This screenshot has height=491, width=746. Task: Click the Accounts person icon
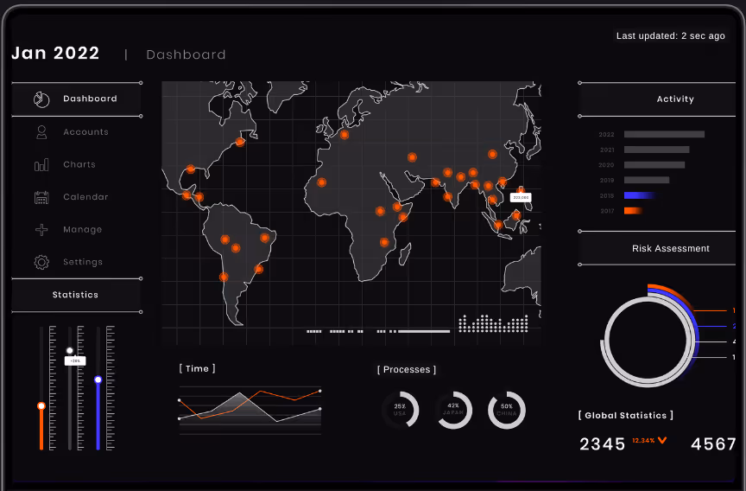tap(41, 132)
